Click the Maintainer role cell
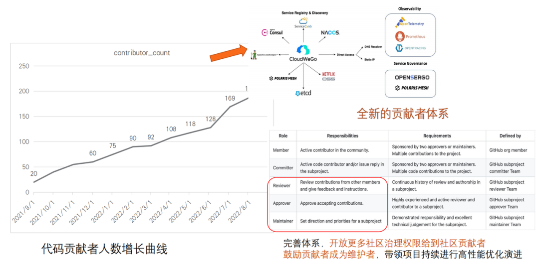This screenshot has height=269, width=539. coord(281,221)
